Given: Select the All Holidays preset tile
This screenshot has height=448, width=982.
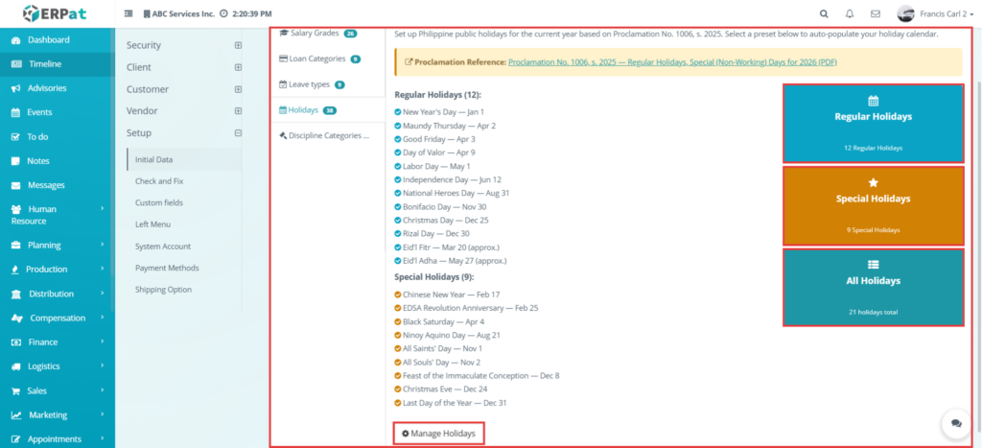Looking at the screenshot, I should [873, 287].
